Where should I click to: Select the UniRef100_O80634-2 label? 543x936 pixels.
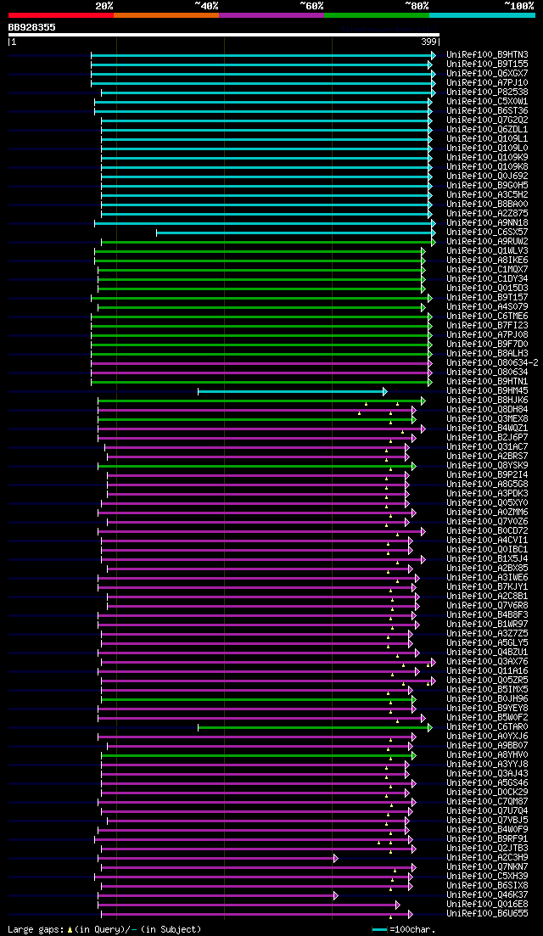coord(492,363)
